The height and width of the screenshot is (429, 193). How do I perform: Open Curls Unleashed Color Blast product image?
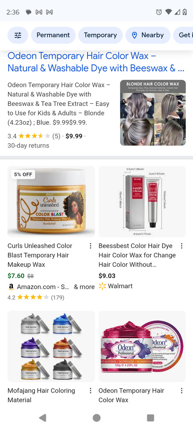[51, 201]
